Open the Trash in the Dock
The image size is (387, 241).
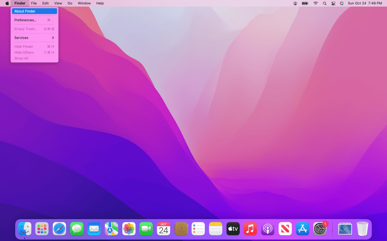tap(362, 229)
